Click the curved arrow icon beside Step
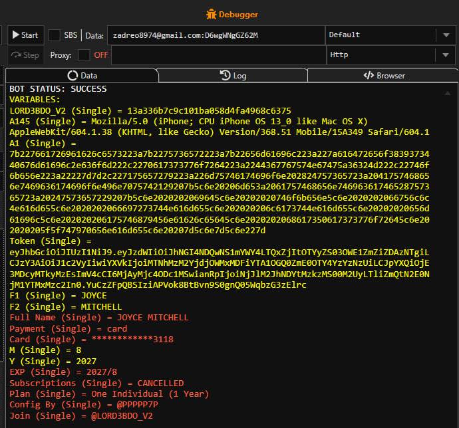 coord(15,55)
